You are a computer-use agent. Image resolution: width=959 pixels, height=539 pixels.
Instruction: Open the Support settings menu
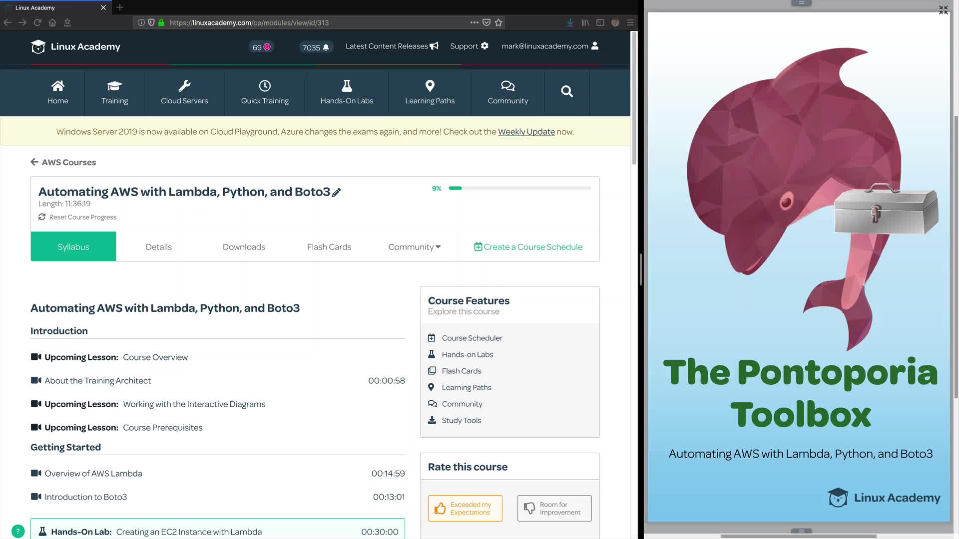coord(469,46)
